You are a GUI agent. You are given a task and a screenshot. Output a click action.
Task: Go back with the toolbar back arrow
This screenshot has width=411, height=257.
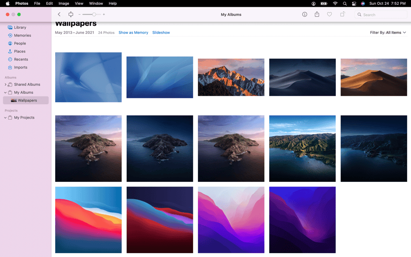(x=59, y=14)
